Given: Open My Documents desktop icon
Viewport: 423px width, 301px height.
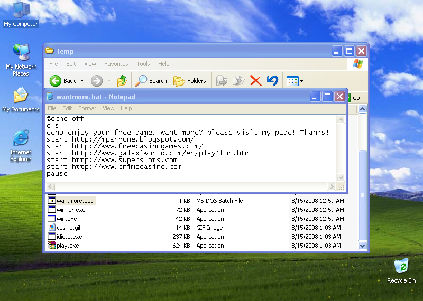Looking at the screenshot, I should click(21, 100).
